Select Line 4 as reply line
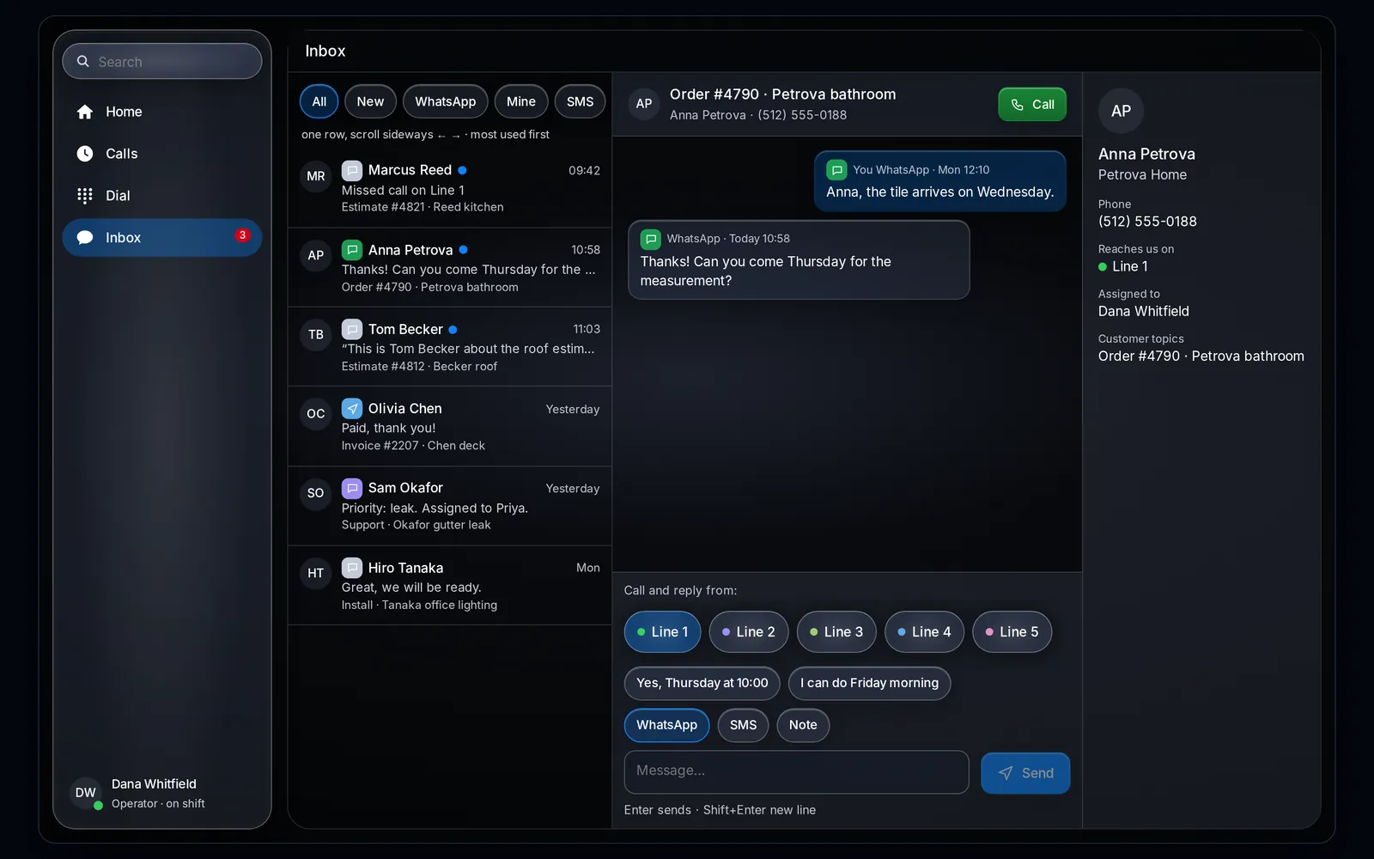Image resolution: width=1374 pixels, height=859 pixels. pyautogui.click(x=924, y=632)
